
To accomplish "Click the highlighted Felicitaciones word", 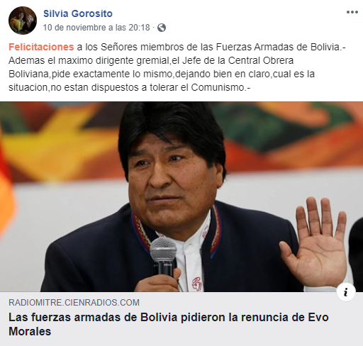I will (x=41, y=47).
